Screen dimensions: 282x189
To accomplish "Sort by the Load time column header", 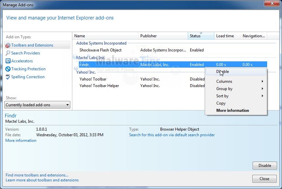I will tap(227, 36).
